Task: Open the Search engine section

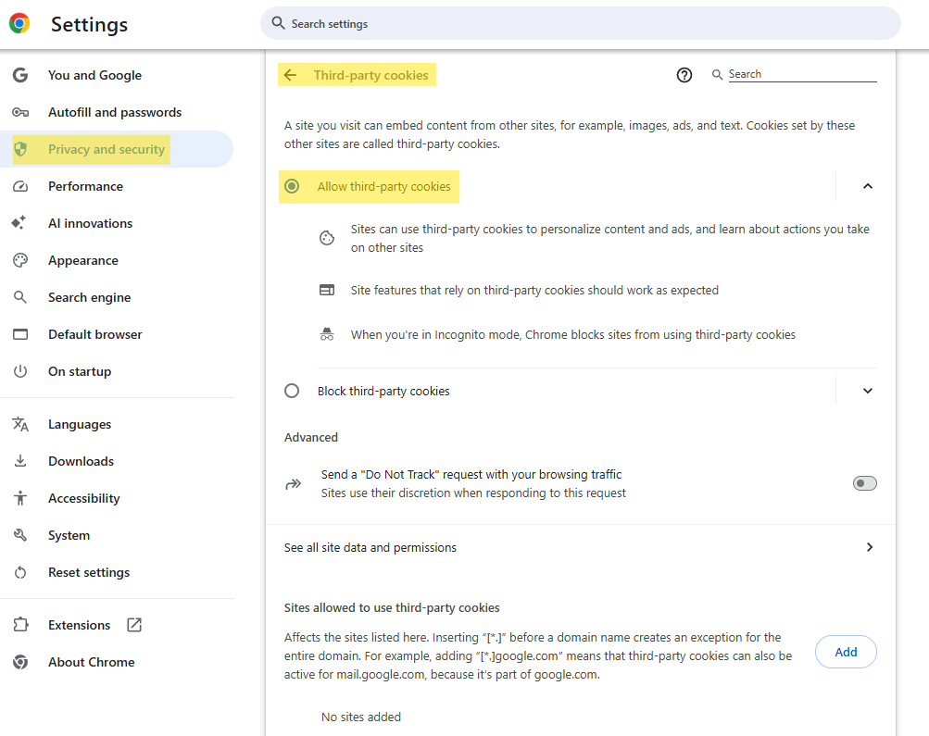Action: 90,297
